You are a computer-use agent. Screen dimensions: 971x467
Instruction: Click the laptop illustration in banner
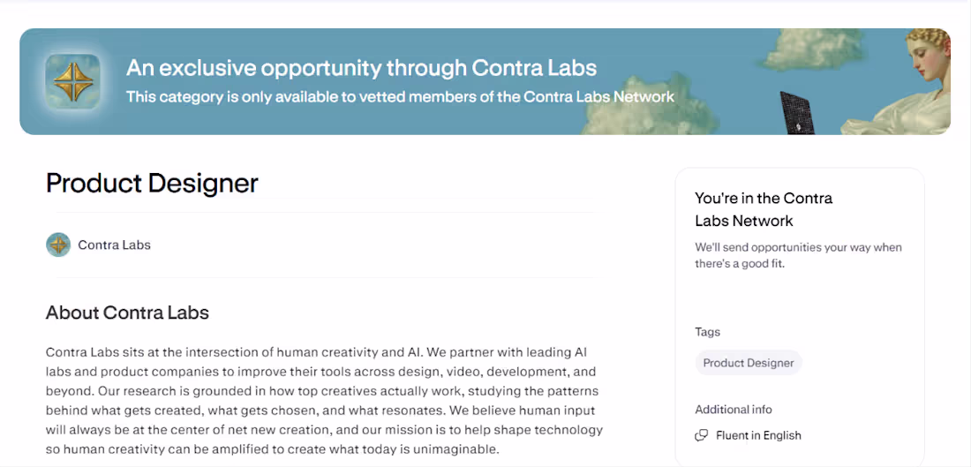(797, 113)
